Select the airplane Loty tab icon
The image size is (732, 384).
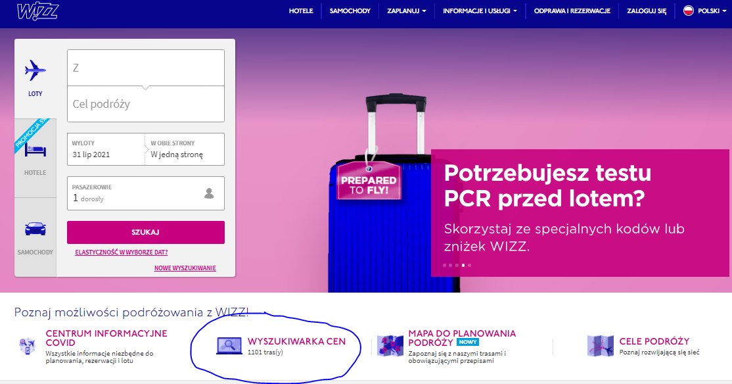35,70
